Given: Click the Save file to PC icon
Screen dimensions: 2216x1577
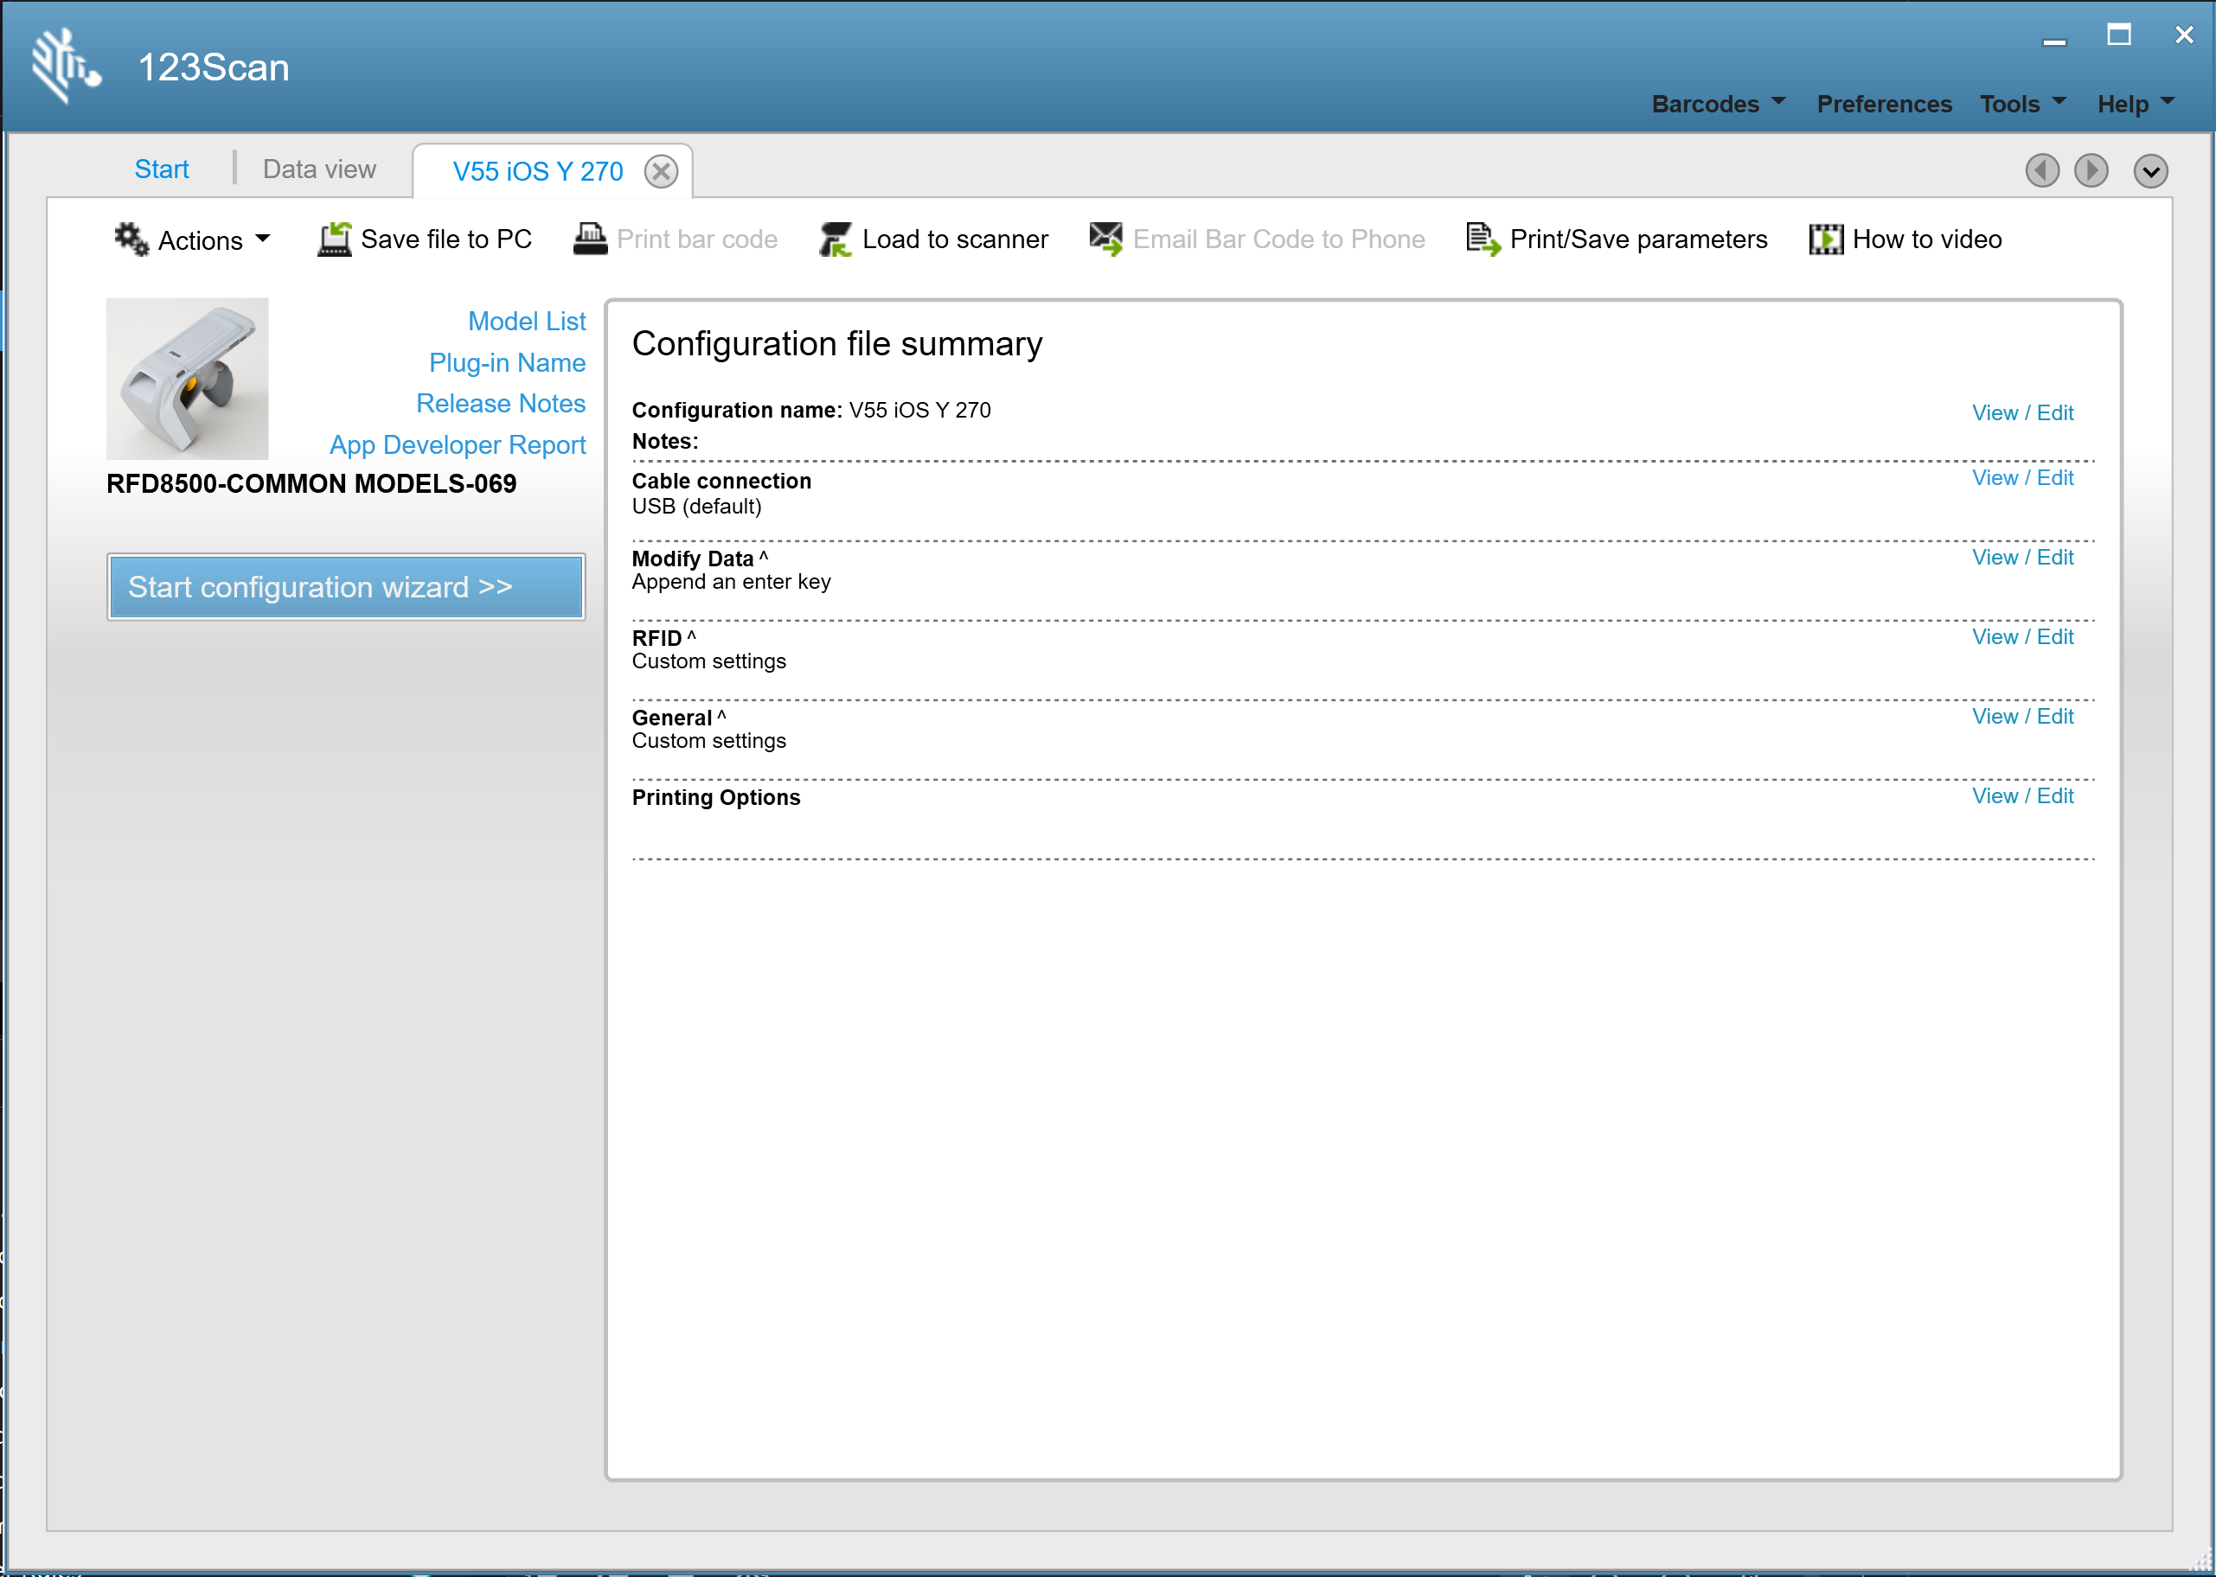Looking at the screenshot, I should point(334,239).
